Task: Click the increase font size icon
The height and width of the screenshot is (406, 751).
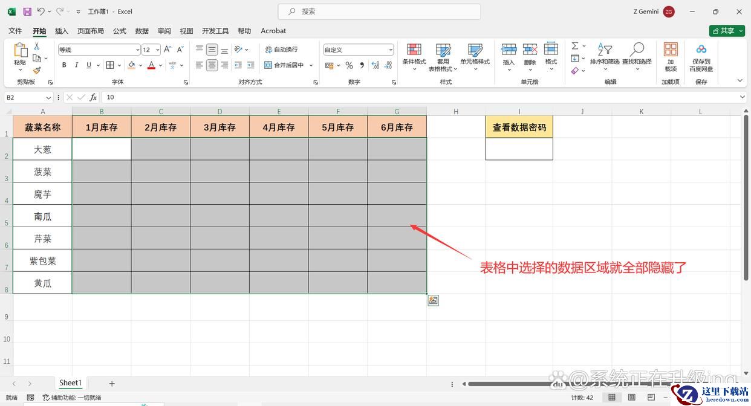Action: point(168,50)
